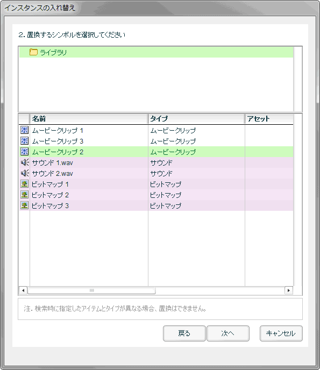Click the サウンド 2.wav speaker icon
The height and width of the screenshot is (370, 320).
[25, 173]
